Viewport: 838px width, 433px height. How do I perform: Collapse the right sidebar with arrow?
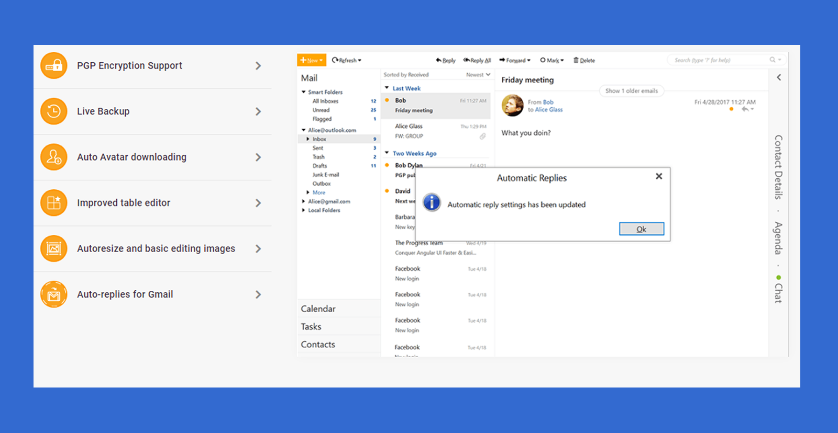(779, 77)
